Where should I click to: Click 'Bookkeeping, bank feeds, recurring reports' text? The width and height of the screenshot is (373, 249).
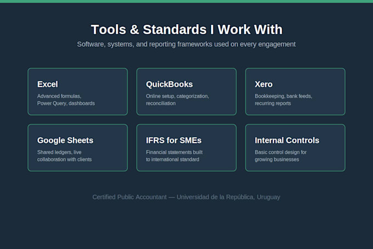click(x=284, y=99)
